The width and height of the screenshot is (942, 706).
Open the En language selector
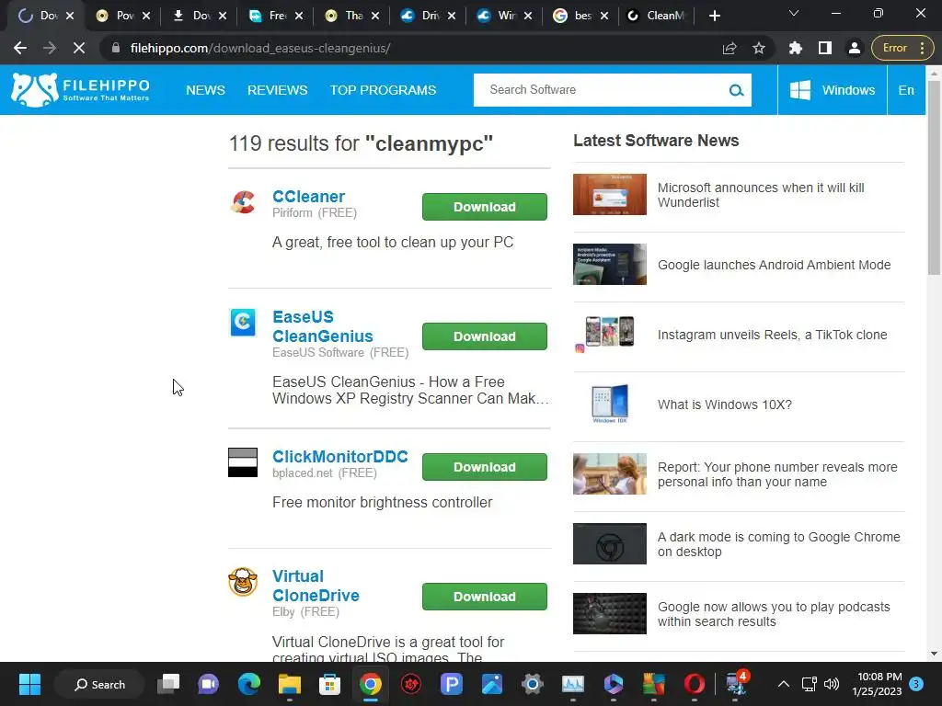tap(906, 90)
